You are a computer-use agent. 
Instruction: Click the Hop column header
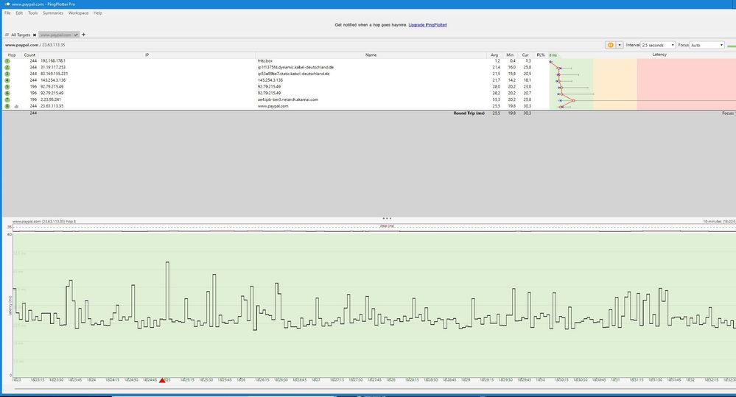pos(12,55)
